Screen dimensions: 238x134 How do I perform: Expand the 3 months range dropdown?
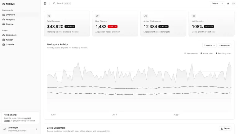pos(209,45)
